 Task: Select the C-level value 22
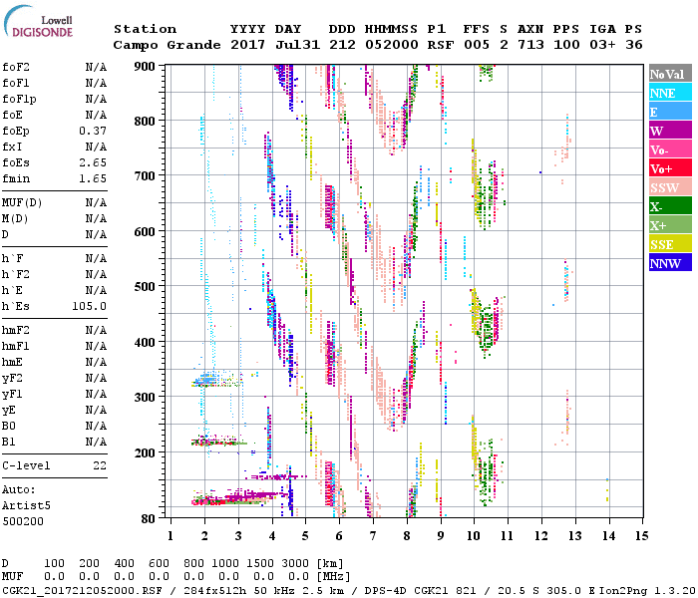coord(99,465)
